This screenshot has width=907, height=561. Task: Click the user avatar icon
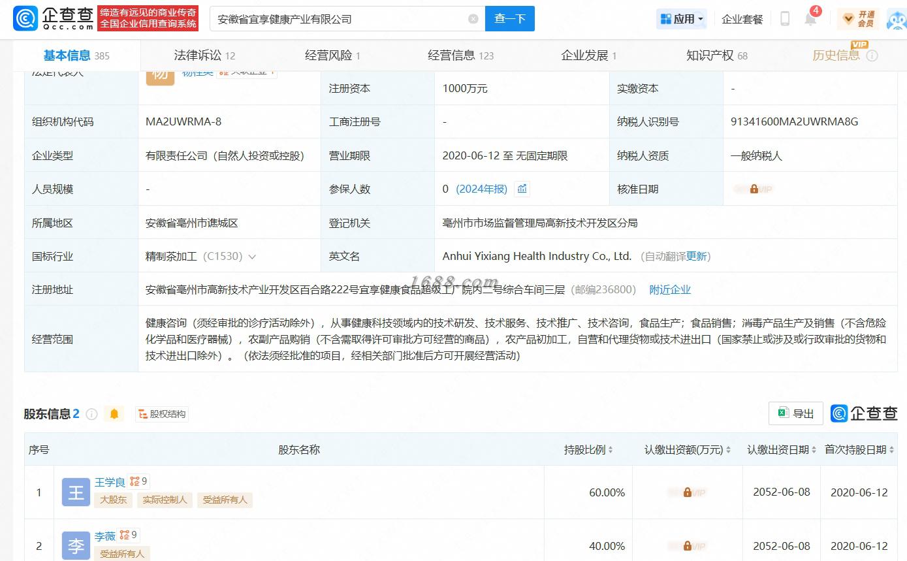(897, 19)
